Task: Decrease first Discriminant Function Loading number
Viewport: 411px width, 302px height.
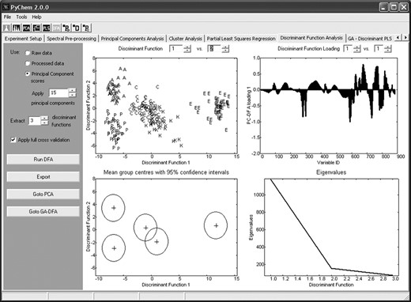Action: 356,51
